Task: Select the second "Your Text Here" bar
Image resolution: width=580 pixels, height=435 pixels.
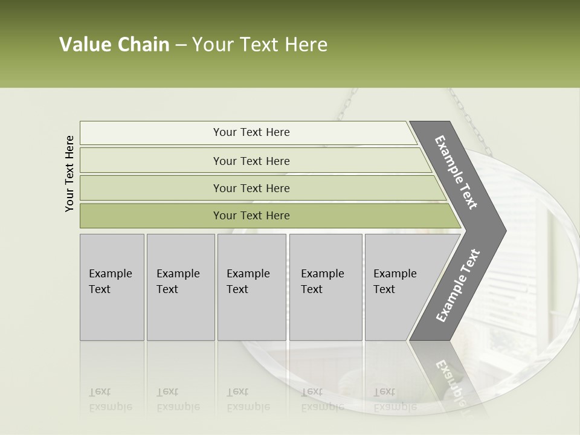Action: point(251,161)
